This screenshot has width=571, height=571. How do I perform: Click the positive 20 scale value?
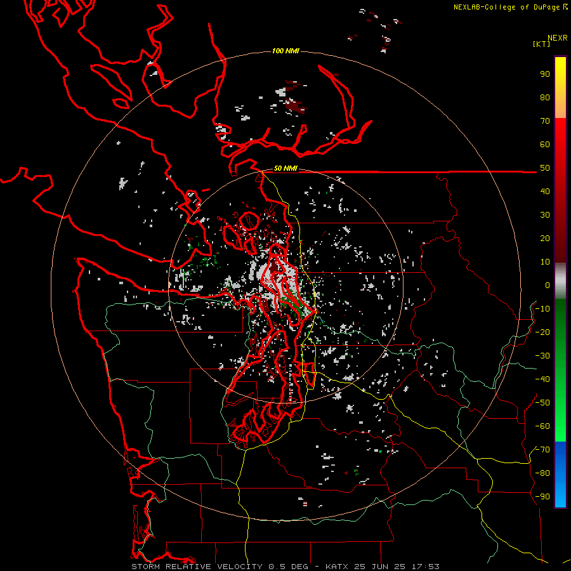coord(545,238)
